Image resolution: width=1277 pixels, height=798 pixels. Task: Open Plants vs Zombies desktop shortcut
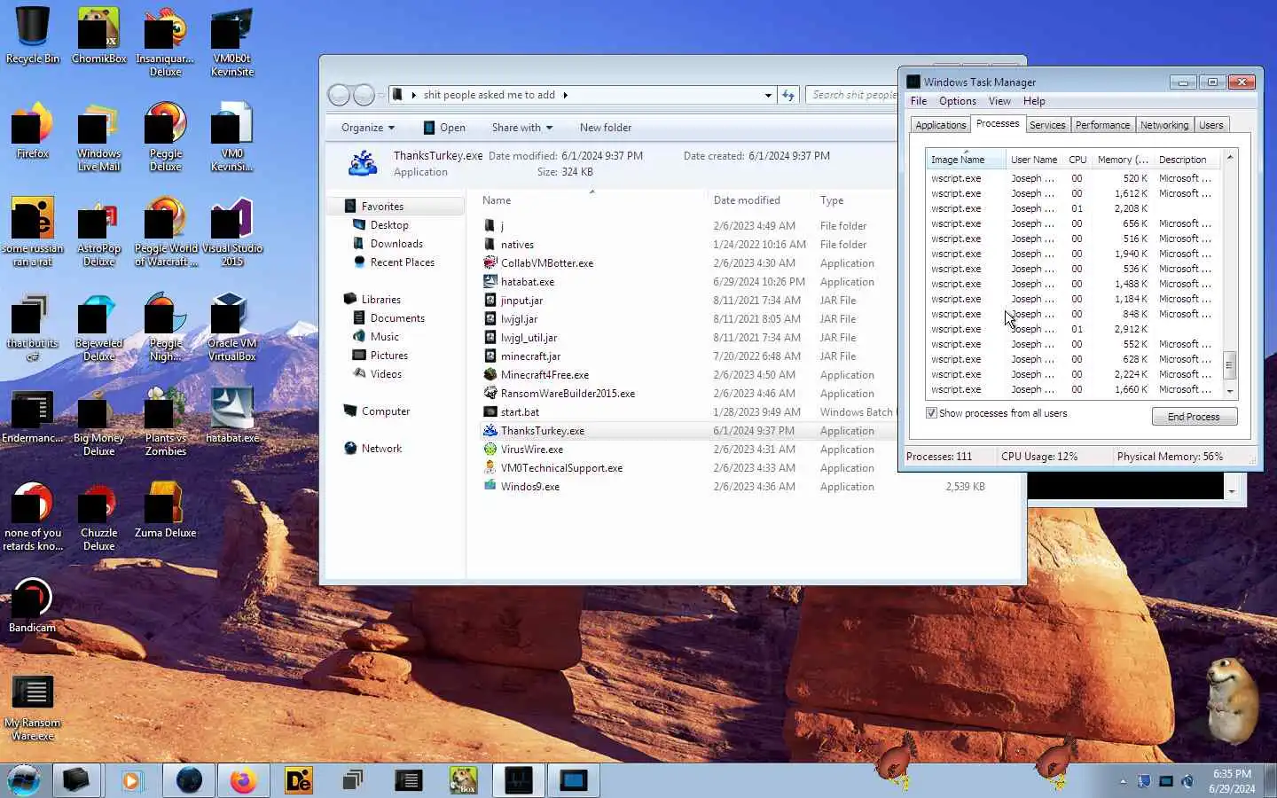pos(166,421)
